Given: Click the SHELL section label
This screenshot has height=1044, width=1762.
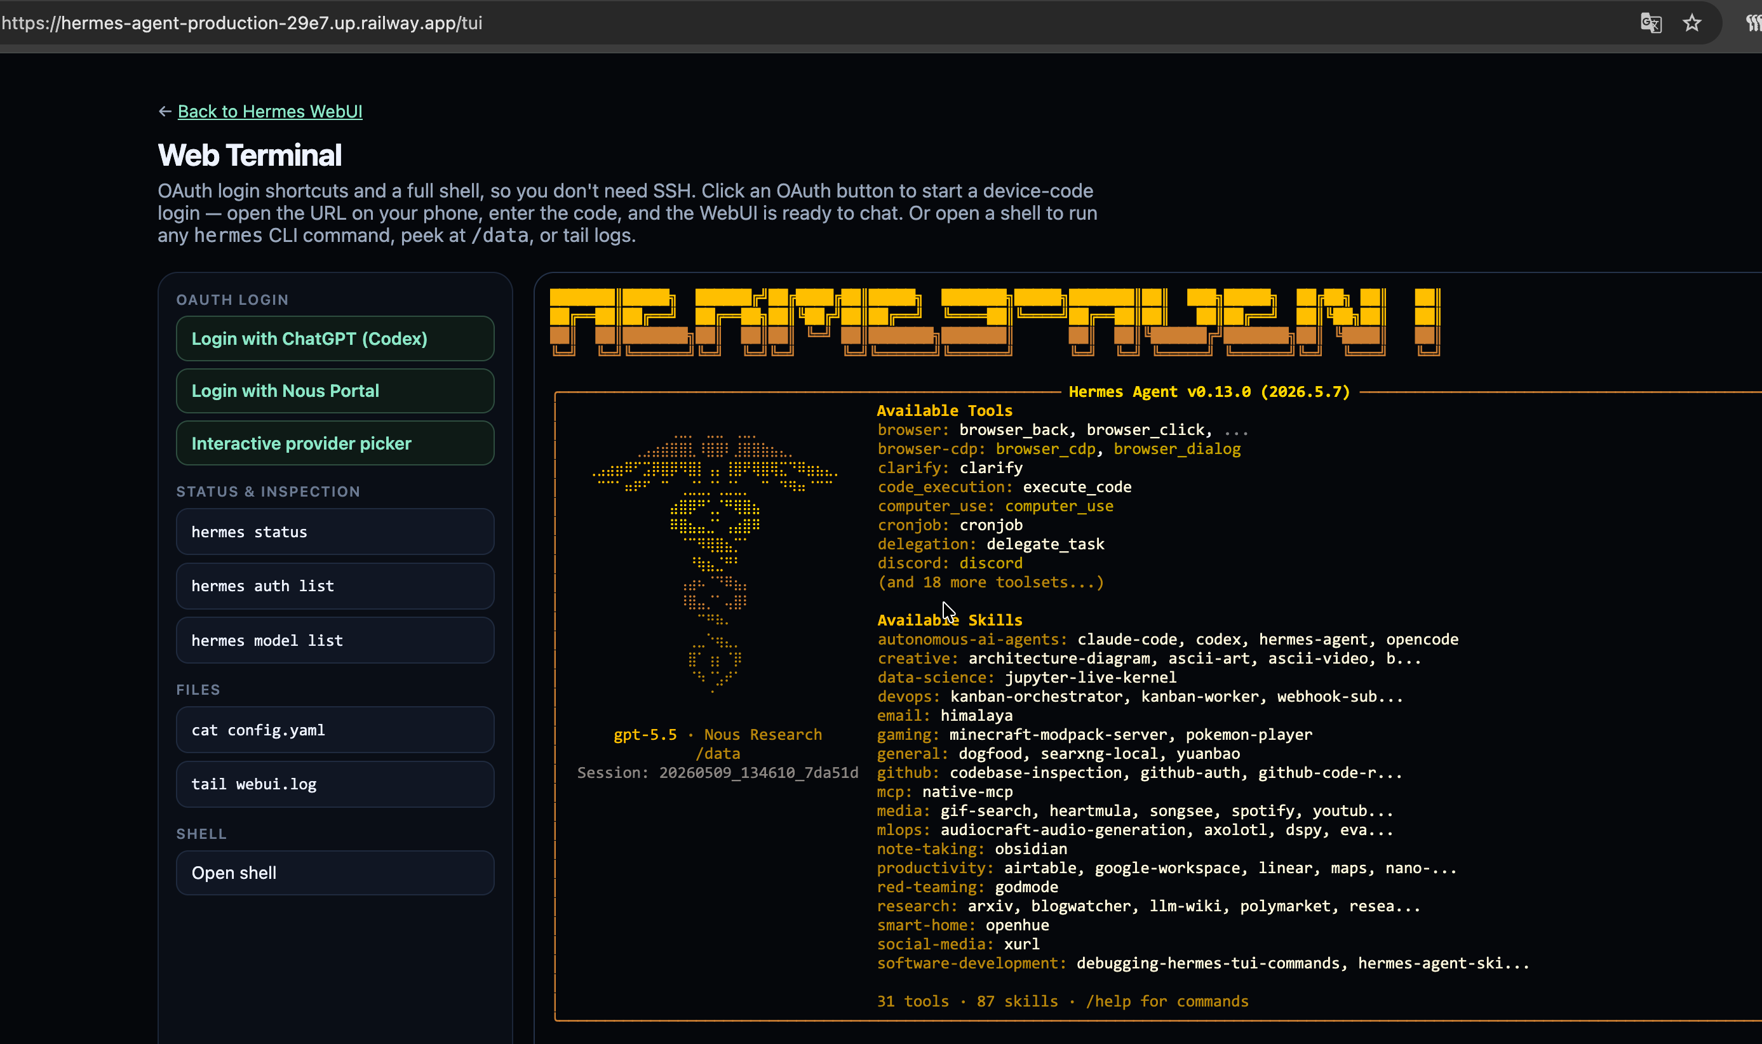Looking at the screenshot, I should (x=201, y=834).
